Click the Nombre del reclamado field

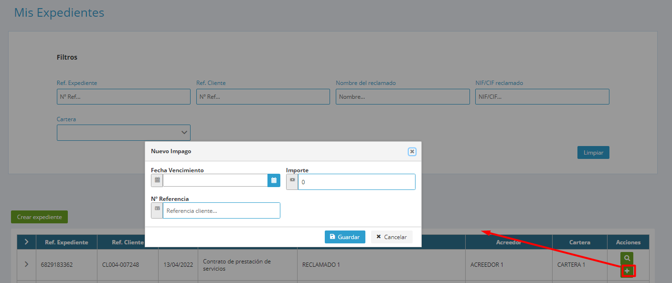(403, 97)
